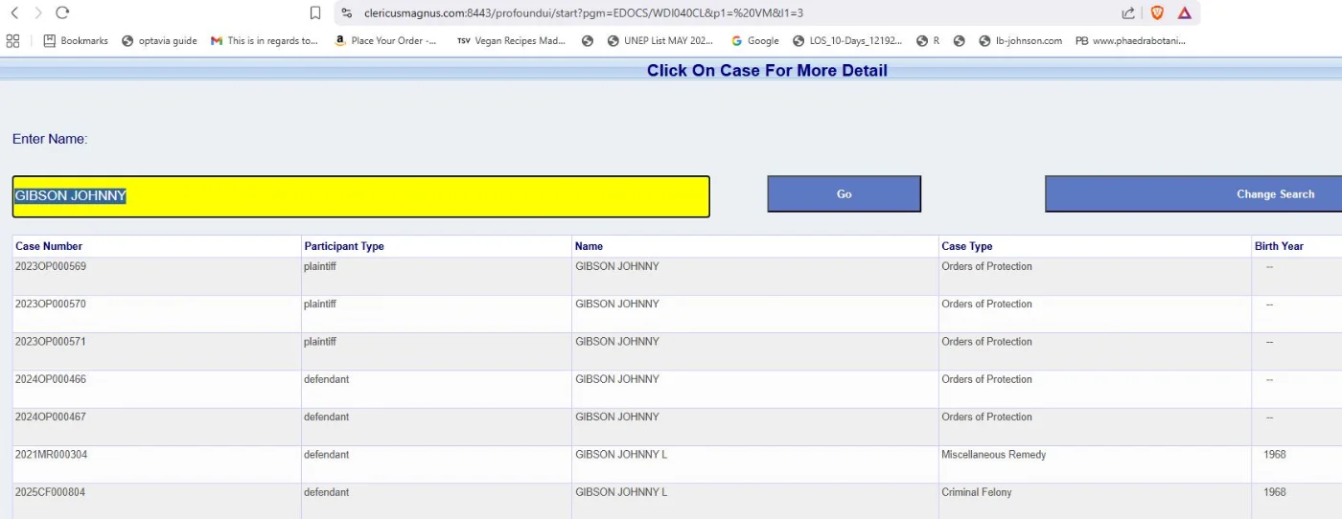Open the Google bookmark
The image size is (1342, 519).
click(x=754, y=40)
